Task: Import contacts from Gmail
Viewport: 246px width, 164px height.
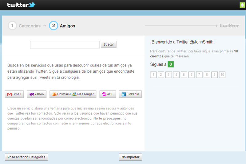Action: (14, 94)
